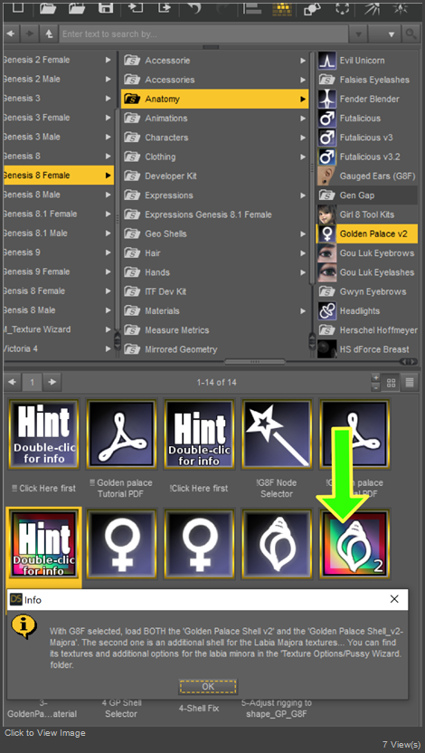Expand the Victoria 4 arrow

tap(108, 348)
